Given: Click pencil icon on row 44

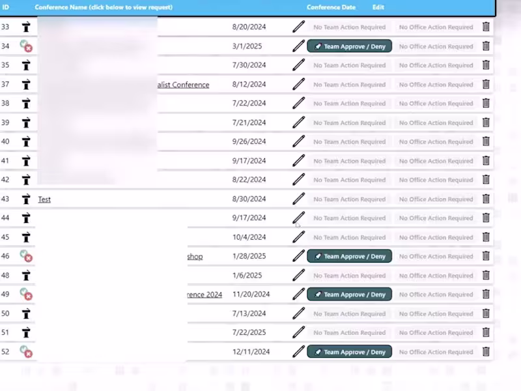Looking at the screenshot, I should pyautogui.click(x=298, y=218).
